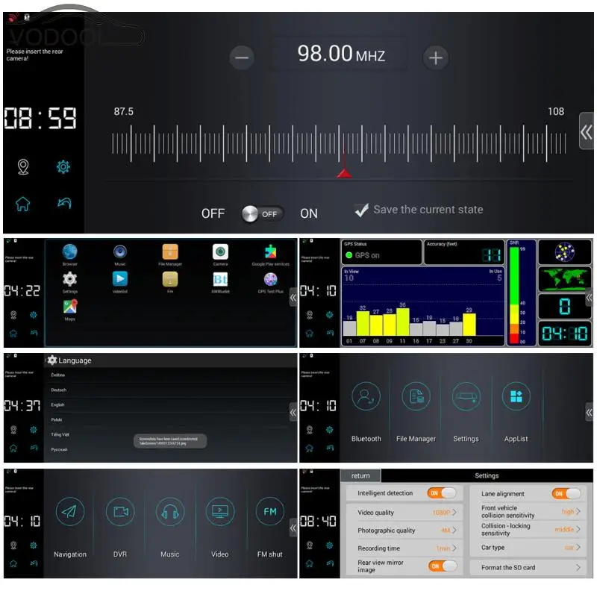Collapse app grid with « arrow
Image resolution: width=597 pixels, height=597 pixels.
(x=293, y=298)
